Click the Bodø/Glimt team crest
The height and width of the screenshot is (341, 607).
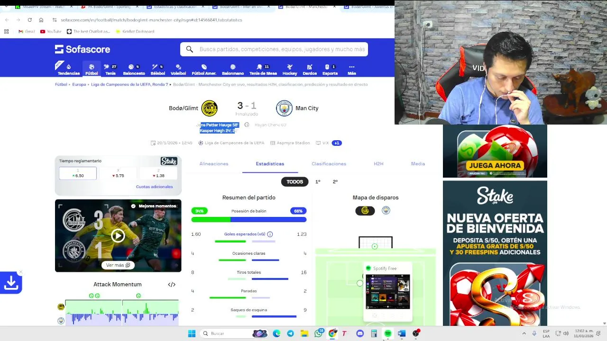point(209,108)
